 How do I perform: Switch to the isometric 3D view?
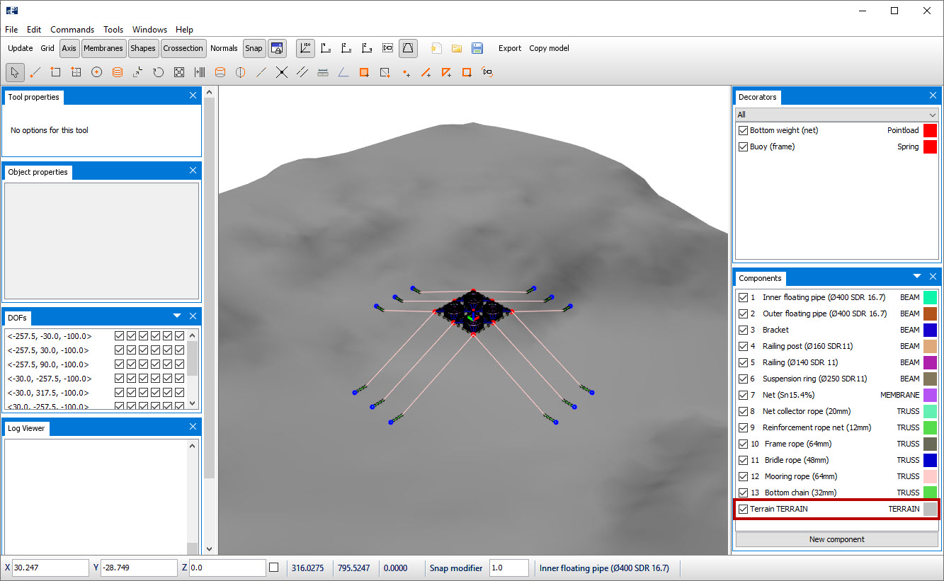tap(305, 48)
